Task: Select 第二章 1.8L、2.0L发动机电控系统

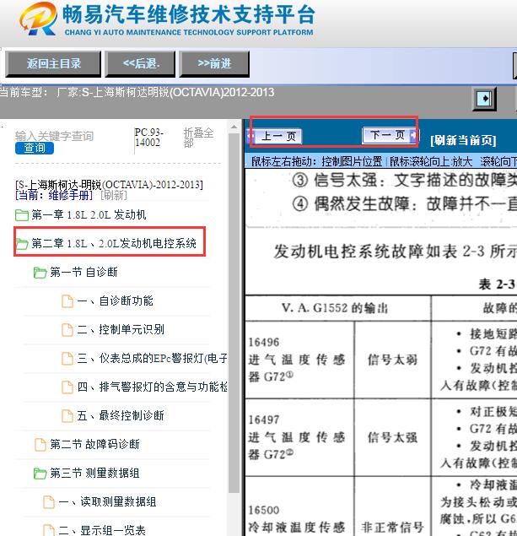Action: click(114, 243)
